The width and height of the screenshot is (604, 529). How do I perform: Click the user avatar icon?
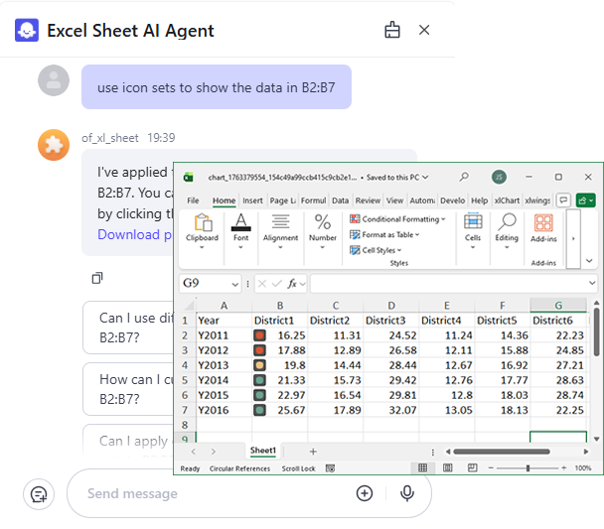click(54, 80)
